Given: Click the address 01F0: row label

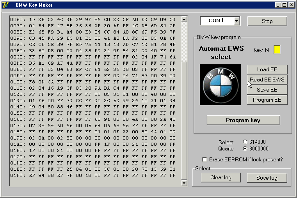Looking at the screenshot, I should [x=18, y=175].
